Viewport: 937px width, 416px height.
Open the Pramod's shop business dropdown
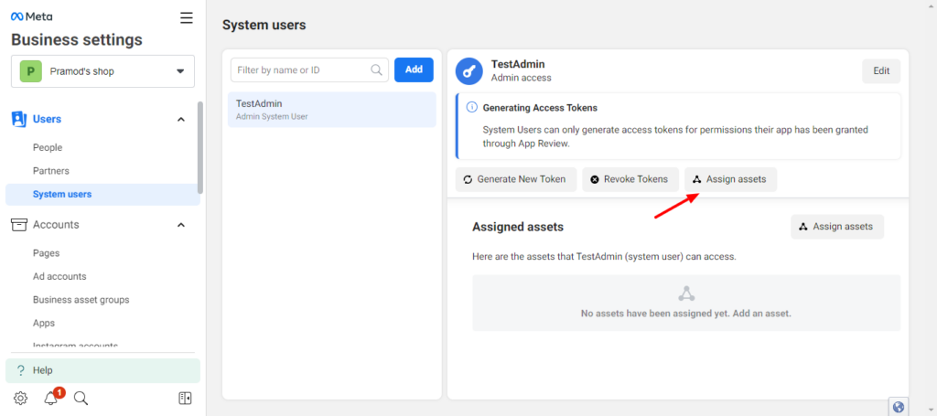click(103, 71)
